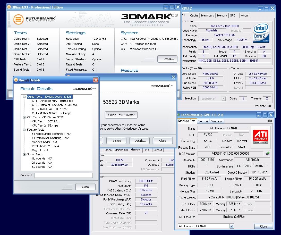The width and height of the screenshot is (281, 235).
Task: Open the Mainboard tab in lower CPU-Z window
Action: click(121, 150)
